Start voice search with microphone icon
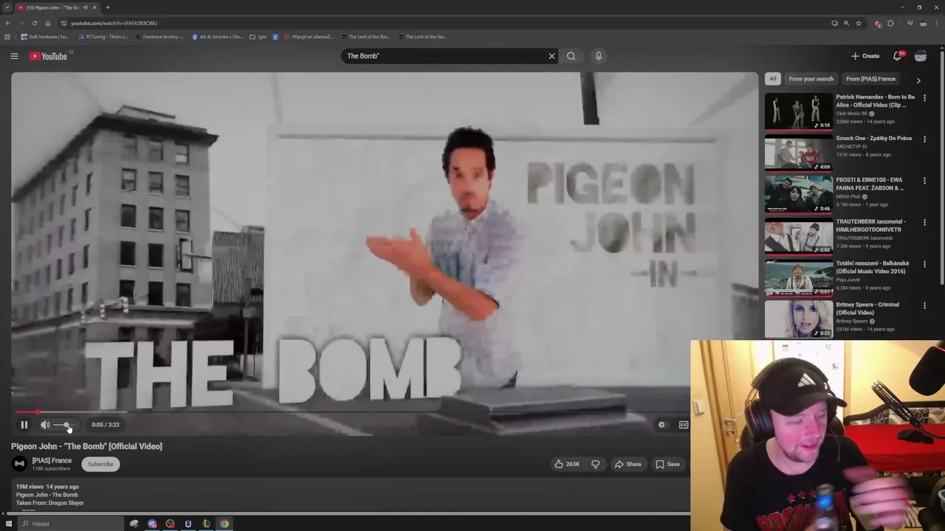This screenshot has height=531, width=945. 599,56
